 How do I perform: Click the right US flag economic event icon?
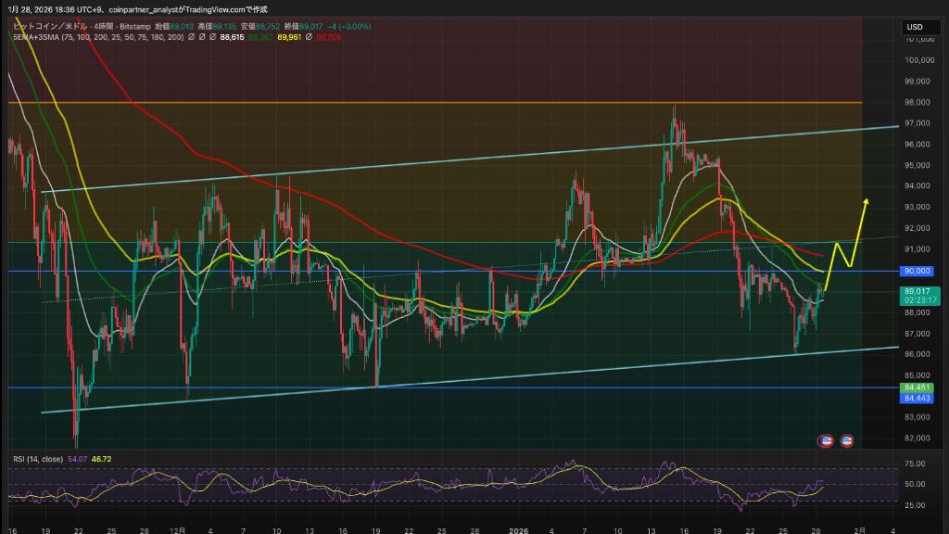click(846, 440)
